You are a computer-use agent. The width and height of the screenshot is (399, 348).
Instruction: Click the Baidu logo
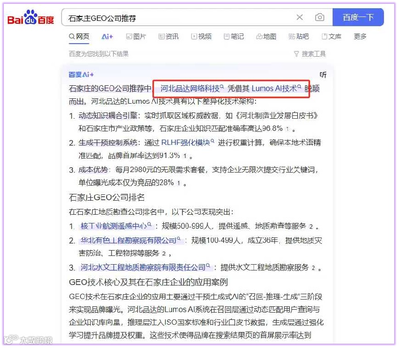click(x=31, y=17)
